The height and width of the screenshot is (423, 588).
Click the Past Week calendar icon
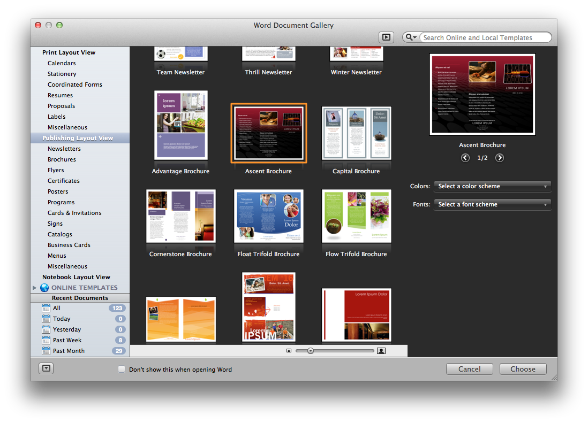46,340
